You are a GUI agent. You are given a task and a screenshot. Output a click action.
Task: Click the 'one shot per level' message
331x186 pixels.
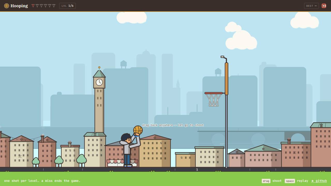pos(42,181)
